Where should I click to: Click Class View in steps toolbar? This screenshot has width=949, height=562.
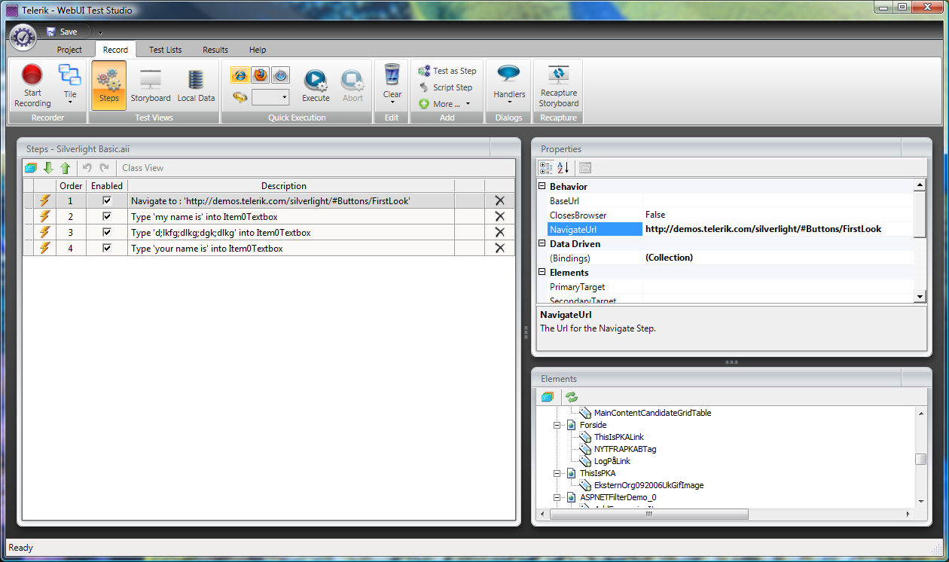point(142,168)
